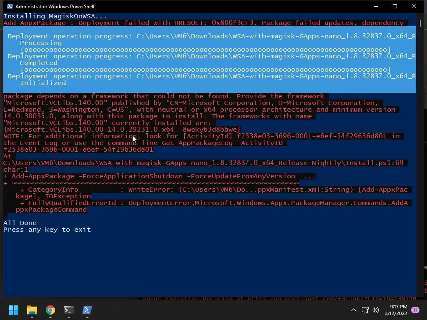Viewport: 427px width, 320px height.
Task: Open File Explorer from the taskbar
Action: (x=32, y=310)
